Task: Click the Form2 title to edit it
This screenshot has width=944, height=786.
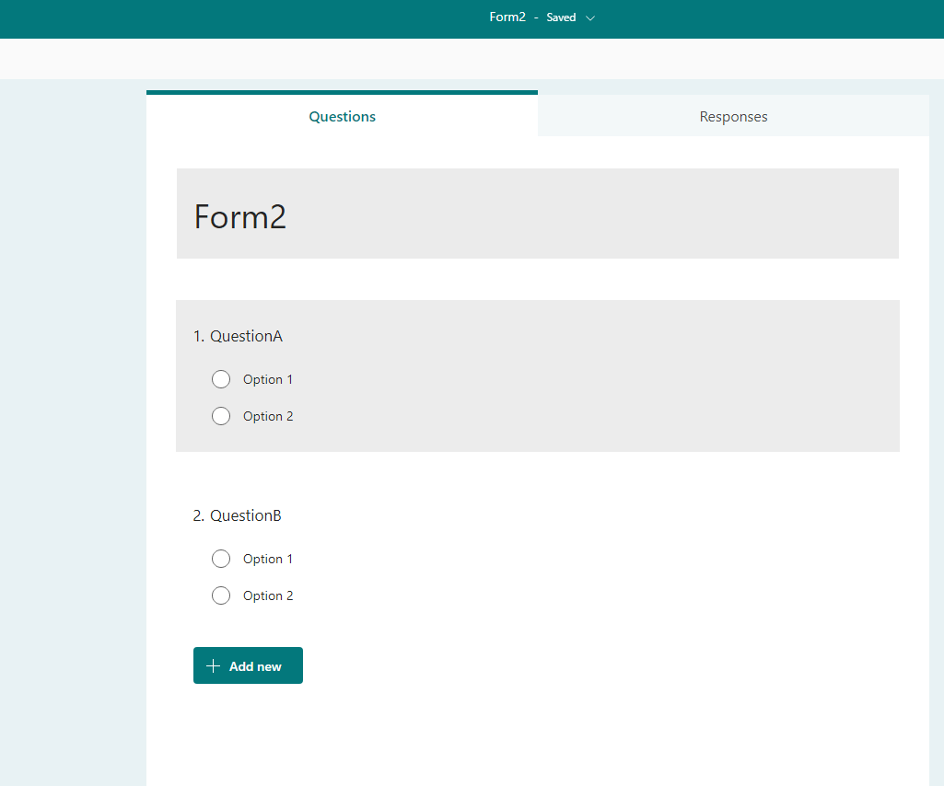Action: point(239,217)
